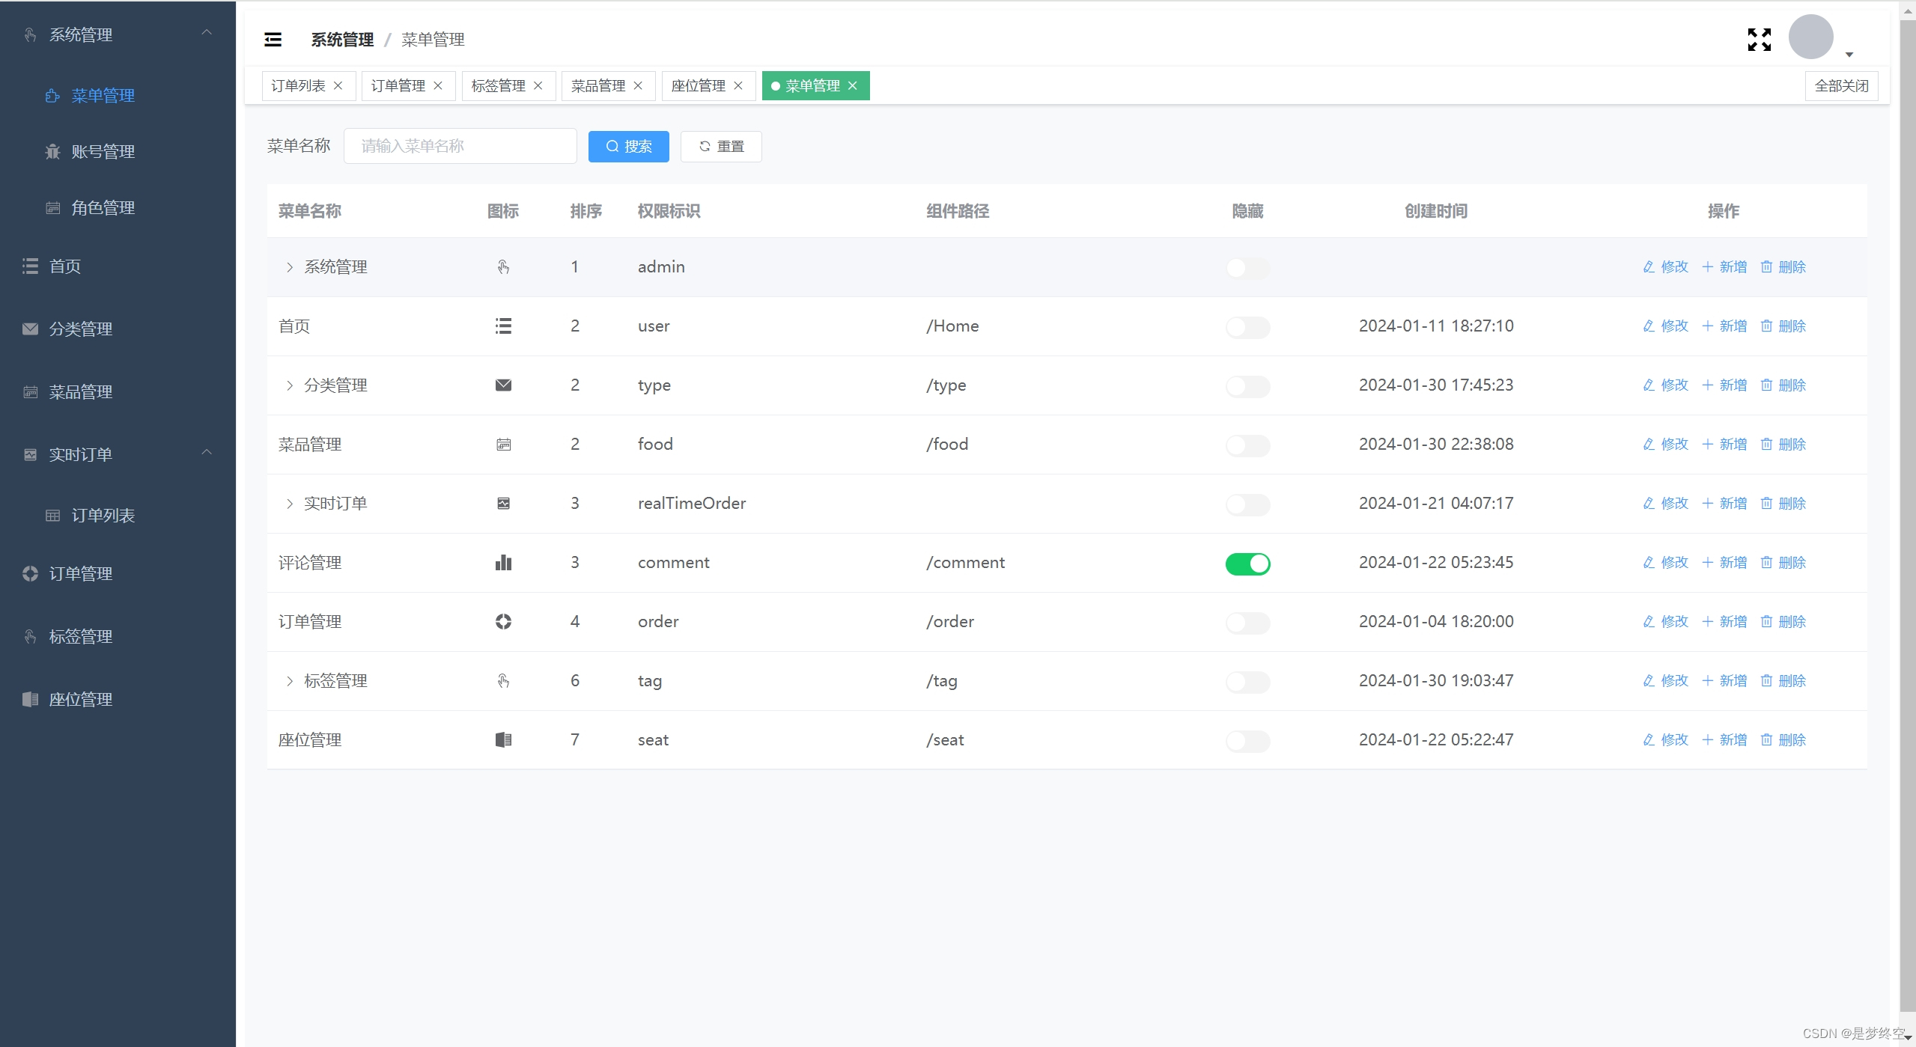
Task: Expand the 实时订单 table row
Action: coord(290,504)
